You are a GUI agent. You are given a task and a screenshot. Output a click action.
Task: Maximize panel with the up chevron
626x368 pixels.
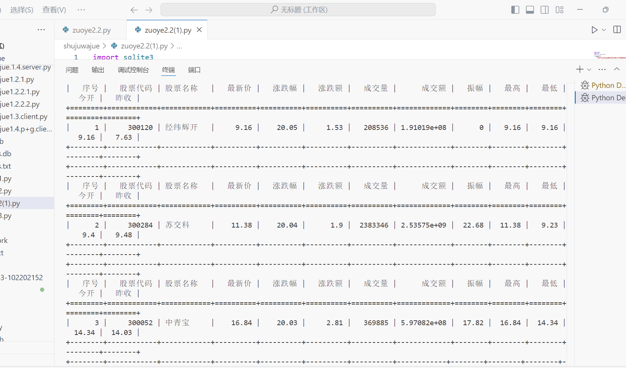pyautogui.click(x=617, y=69)
